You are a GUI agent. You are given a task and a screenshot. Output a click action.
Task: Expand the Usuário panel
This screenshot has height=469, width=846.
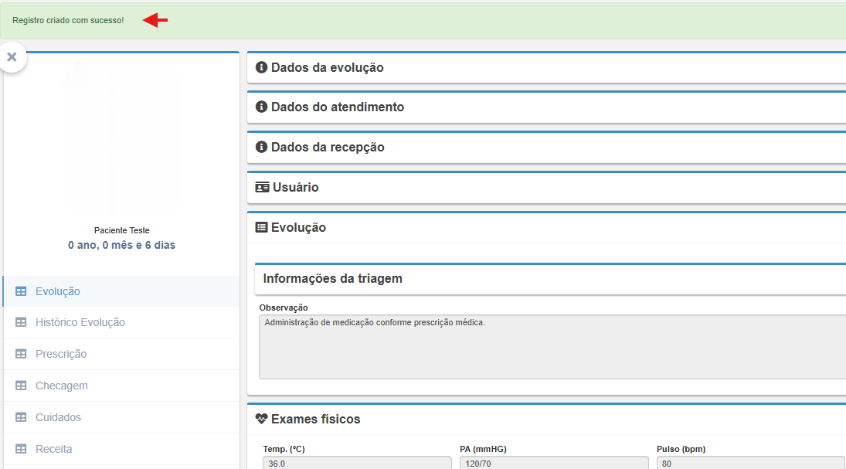295,187
